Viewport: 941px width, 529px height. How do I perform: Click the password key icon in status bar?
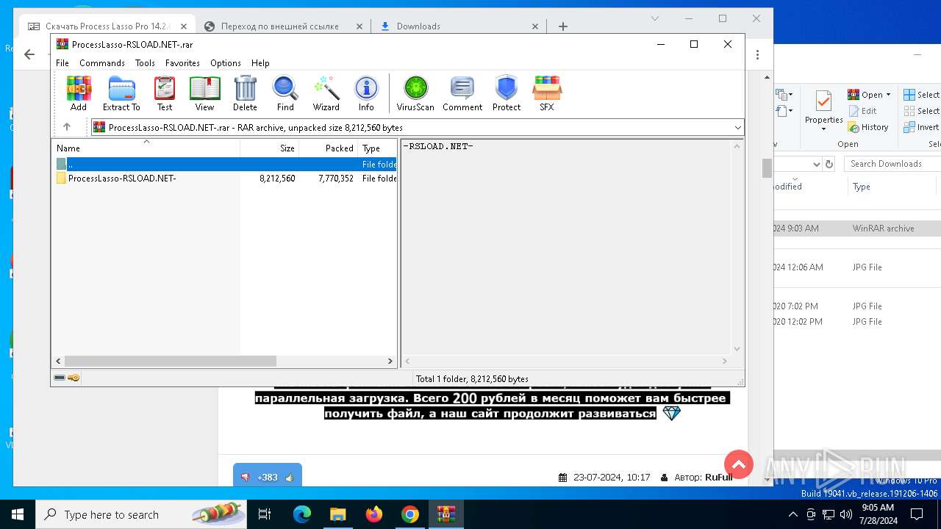pos(74,378)
